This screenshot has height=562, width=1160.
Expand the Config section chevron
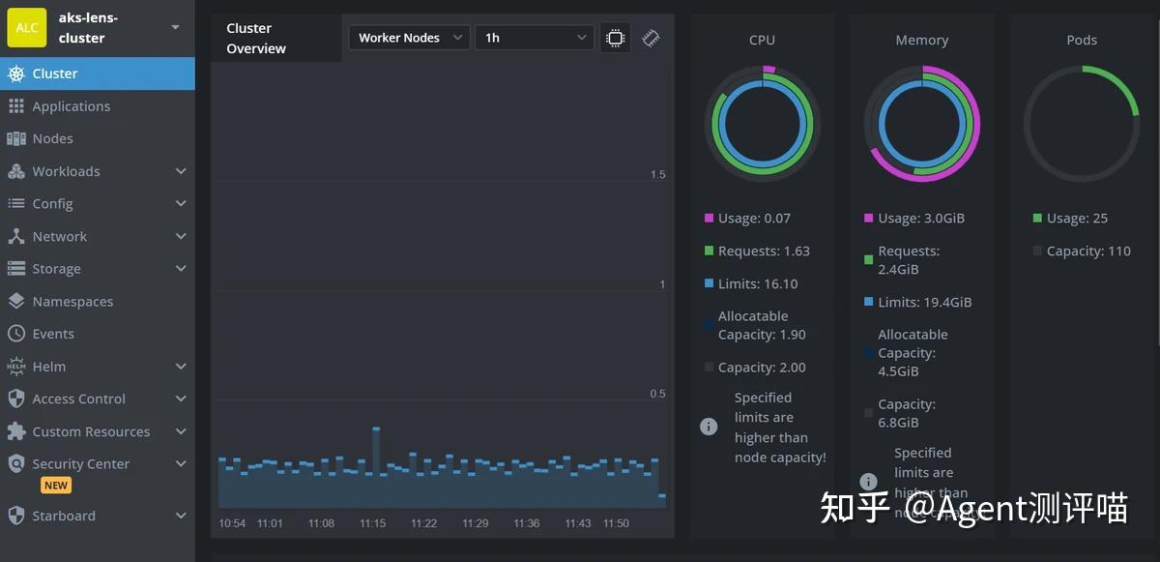[x=181, y=204]
